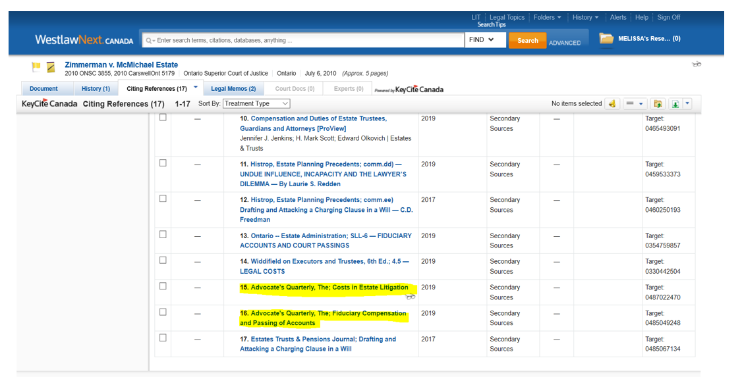The width and height of the screenshot is (742, 377).
Task: Open the list detail level dropdown
Action: (x=635, y=103)
